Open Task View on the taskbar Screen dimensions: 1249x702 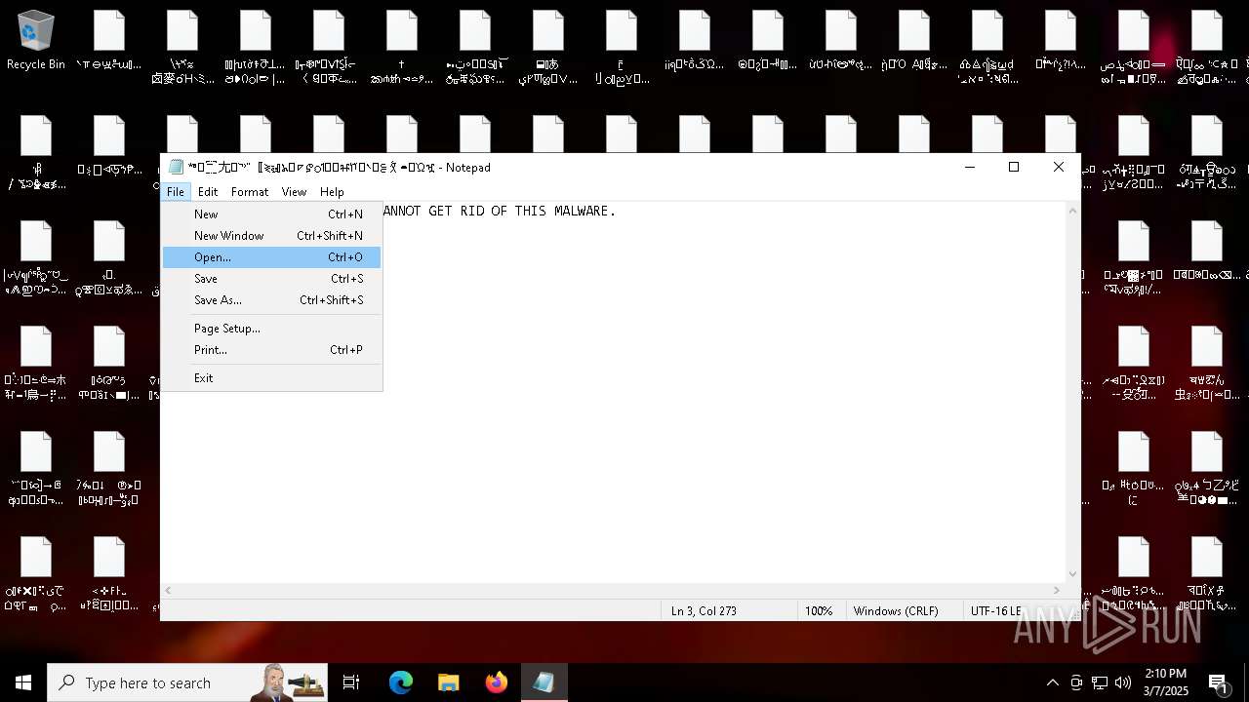coord(351,682)
